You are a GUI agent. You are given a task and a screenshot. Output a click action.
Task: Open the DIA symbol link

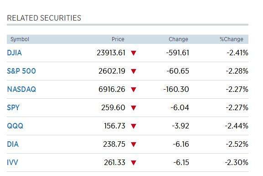13,144
